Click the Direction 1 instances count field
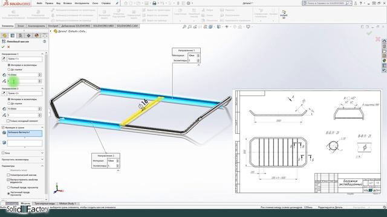The width and height of the screenshot is (387, 217). point(23,81)
